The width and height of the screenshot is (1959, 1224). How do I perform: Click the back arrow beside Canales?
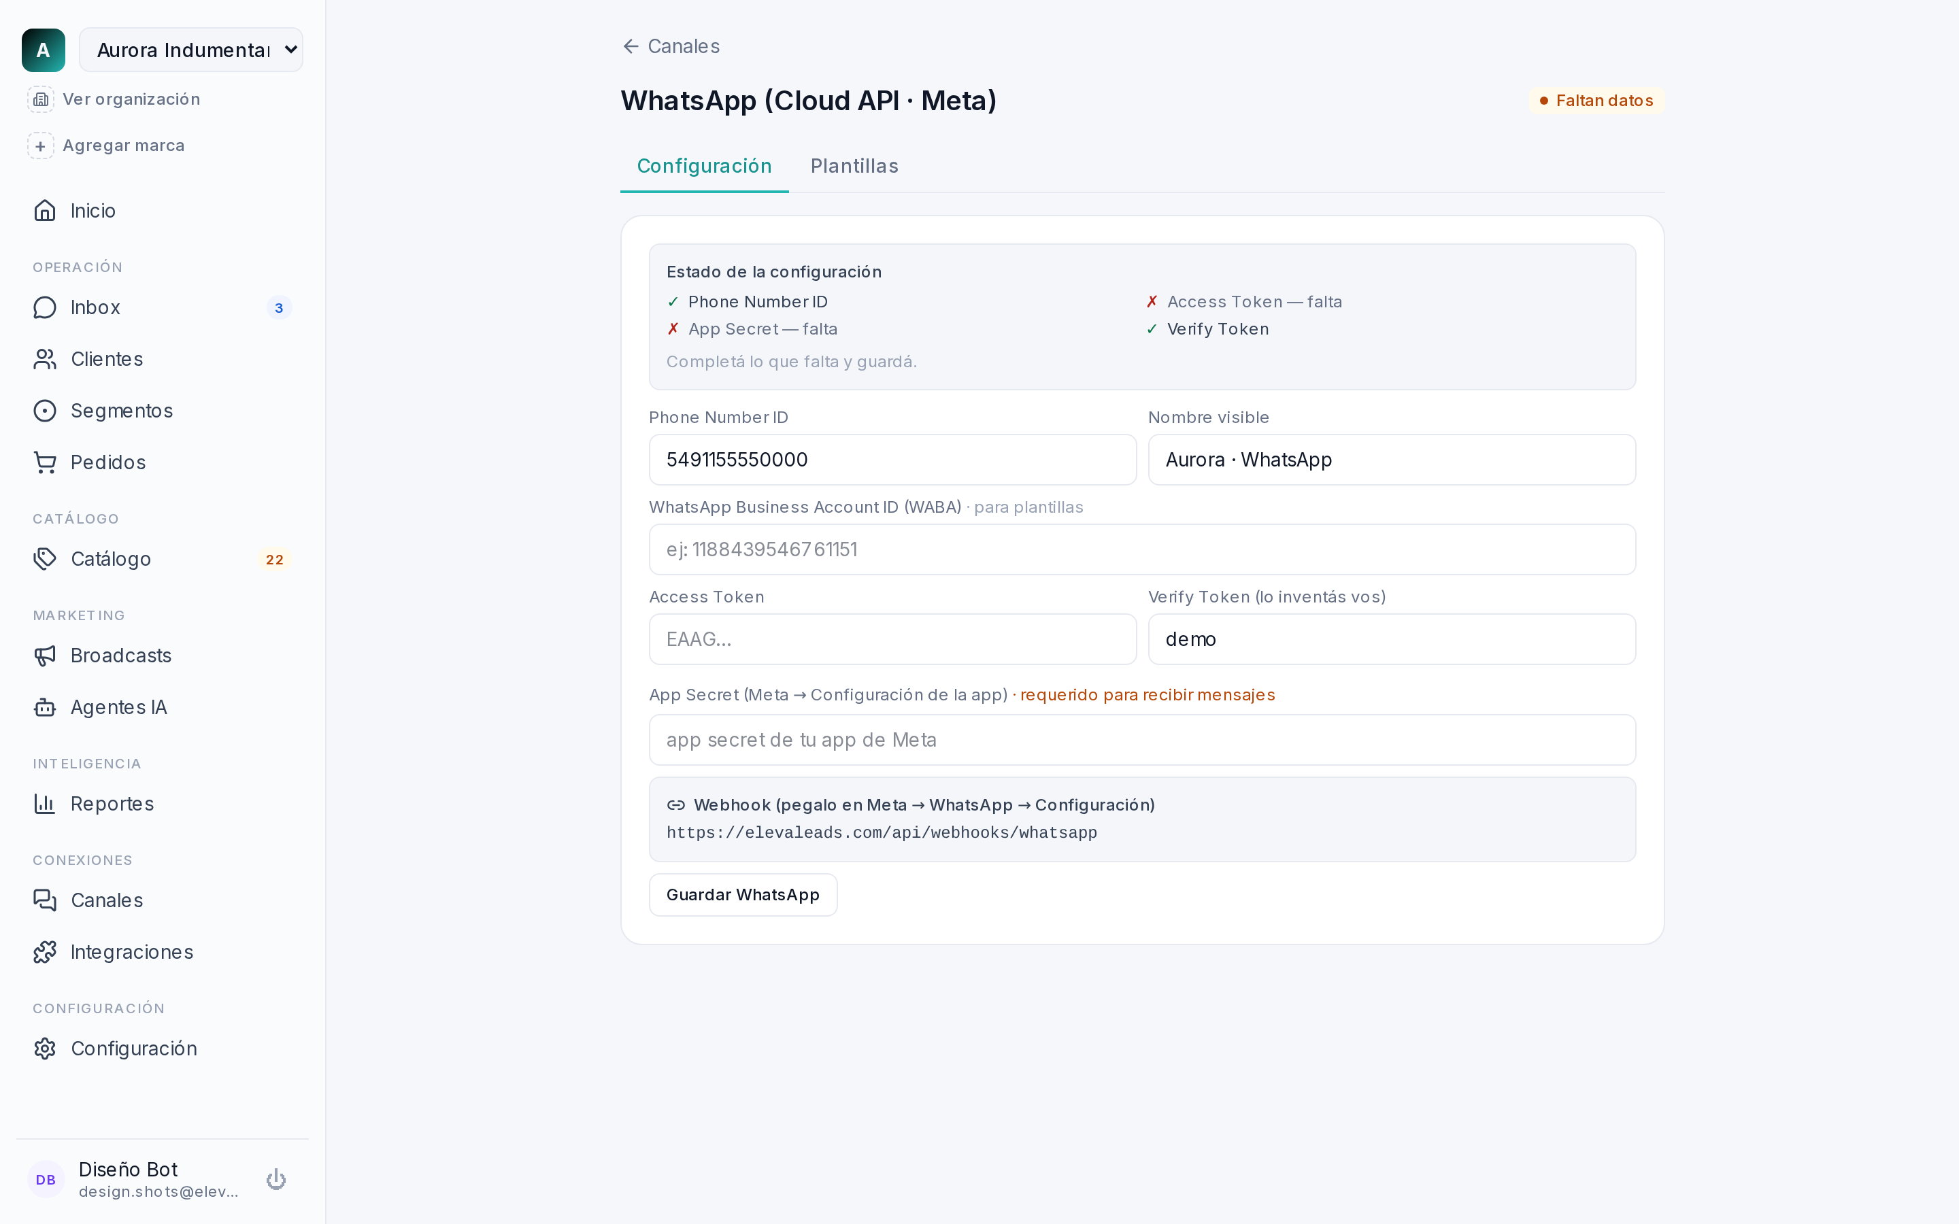631,46
